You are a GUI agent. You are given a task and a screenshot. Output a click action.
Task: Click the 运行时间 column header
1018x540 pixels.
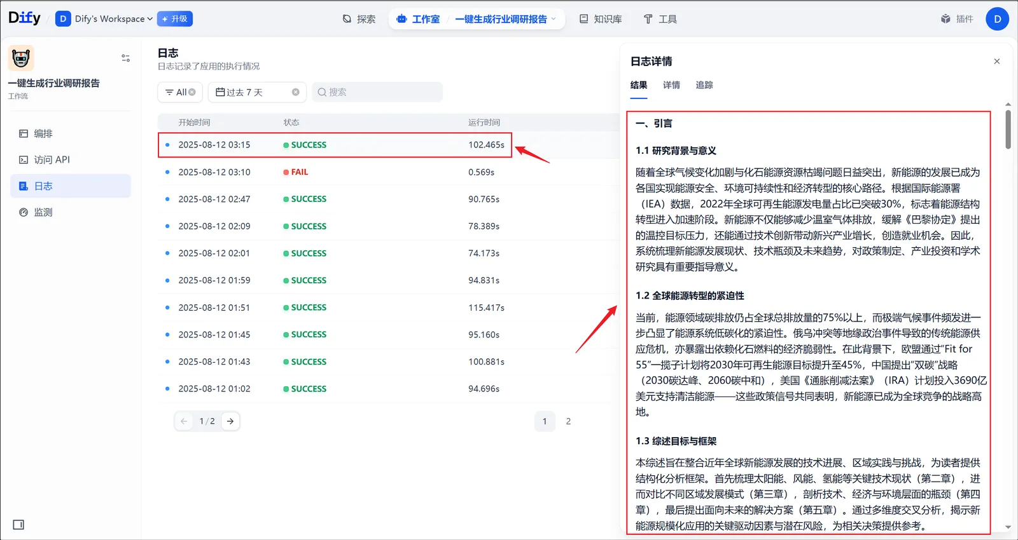point(484,123)
